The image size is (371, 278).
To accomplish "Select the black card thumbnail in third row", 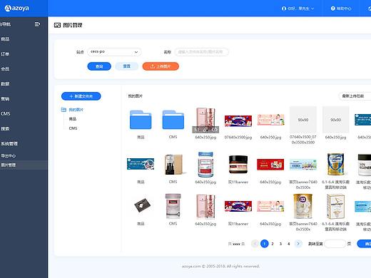I will click(x=142, y=205).
